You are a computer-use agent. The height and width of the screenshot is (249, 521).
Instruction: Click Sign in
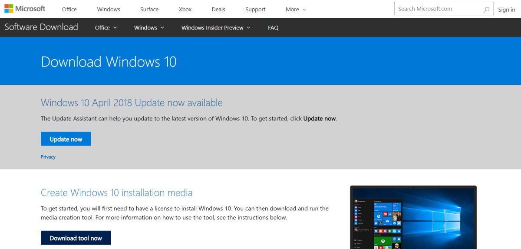507,10
